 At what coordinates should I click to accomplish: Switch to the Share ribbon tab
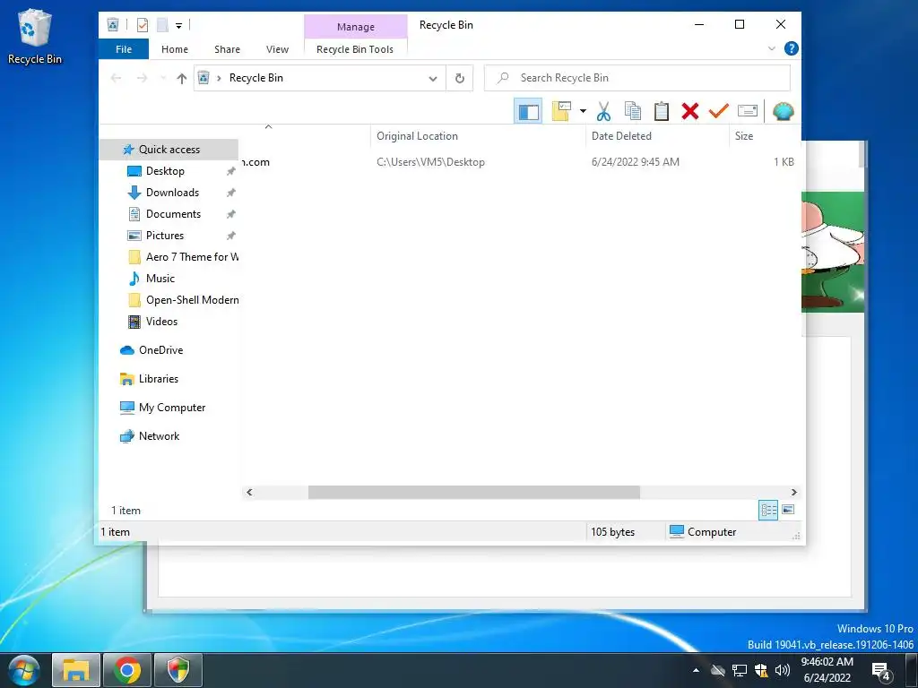click(227, 49)
